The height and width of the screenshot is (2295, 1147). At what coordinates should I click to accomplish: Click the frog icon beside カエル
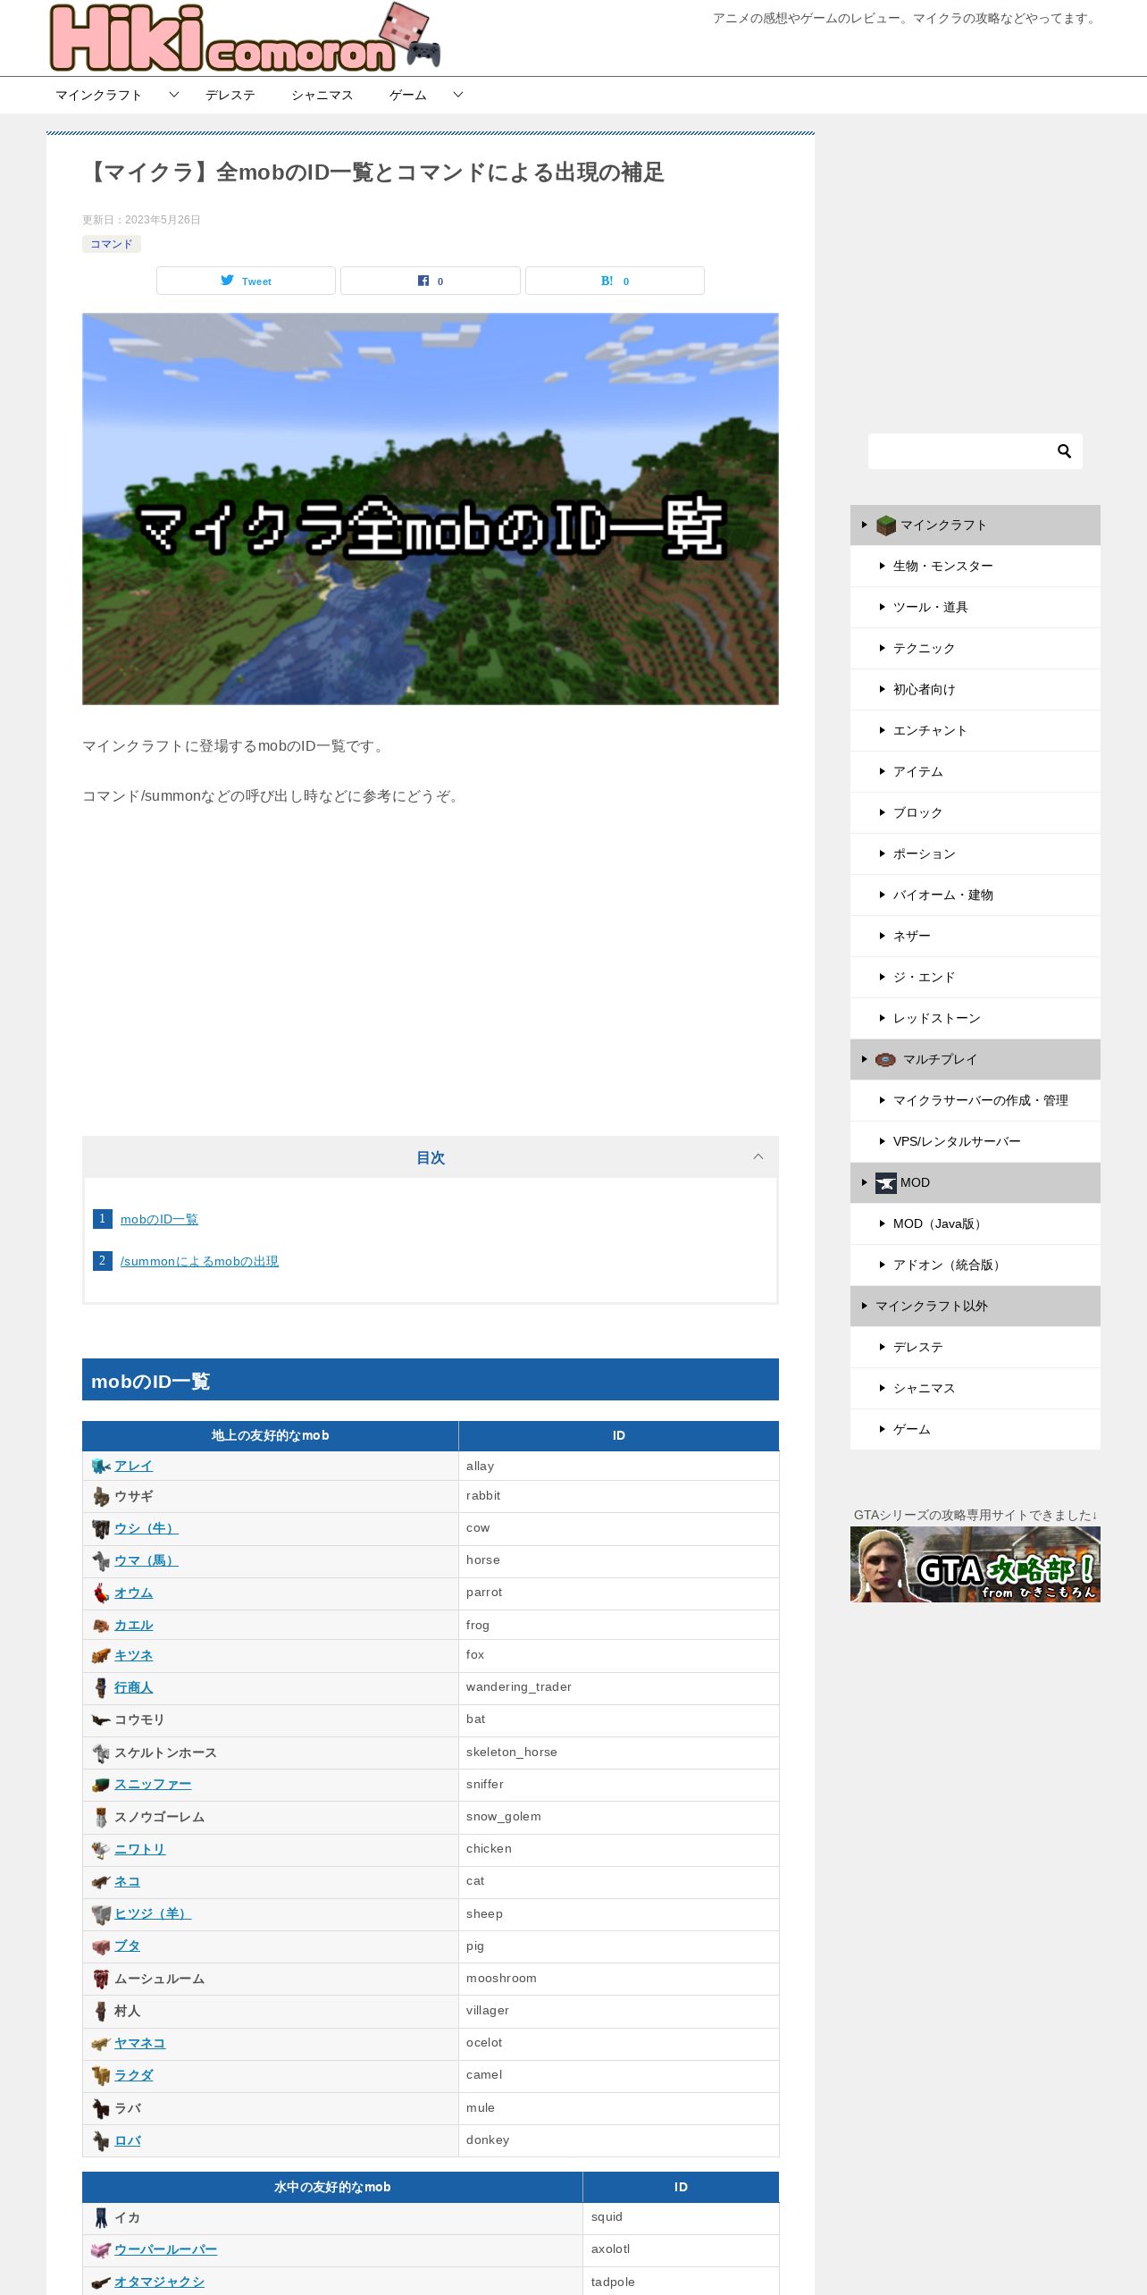pyautogui.click(x=101, y=1626)
